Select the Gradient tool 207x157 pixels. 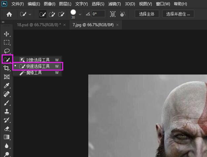(7, 137)
